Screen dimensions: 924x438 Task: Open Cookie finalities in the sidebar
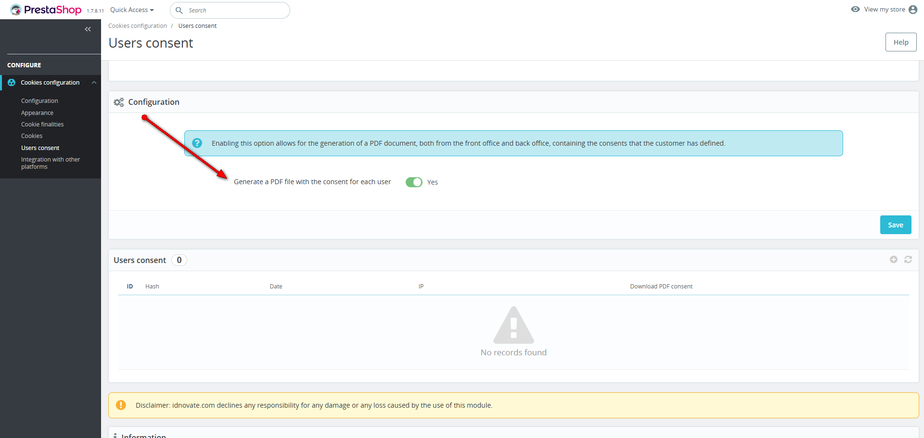click(x=42, y=125)
